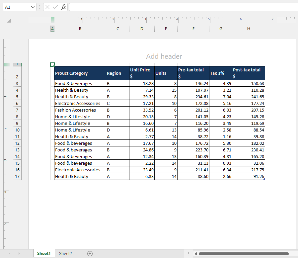The width and height of the screenshot is (298, 258).
Task: Select column D header
Action: 142,29
